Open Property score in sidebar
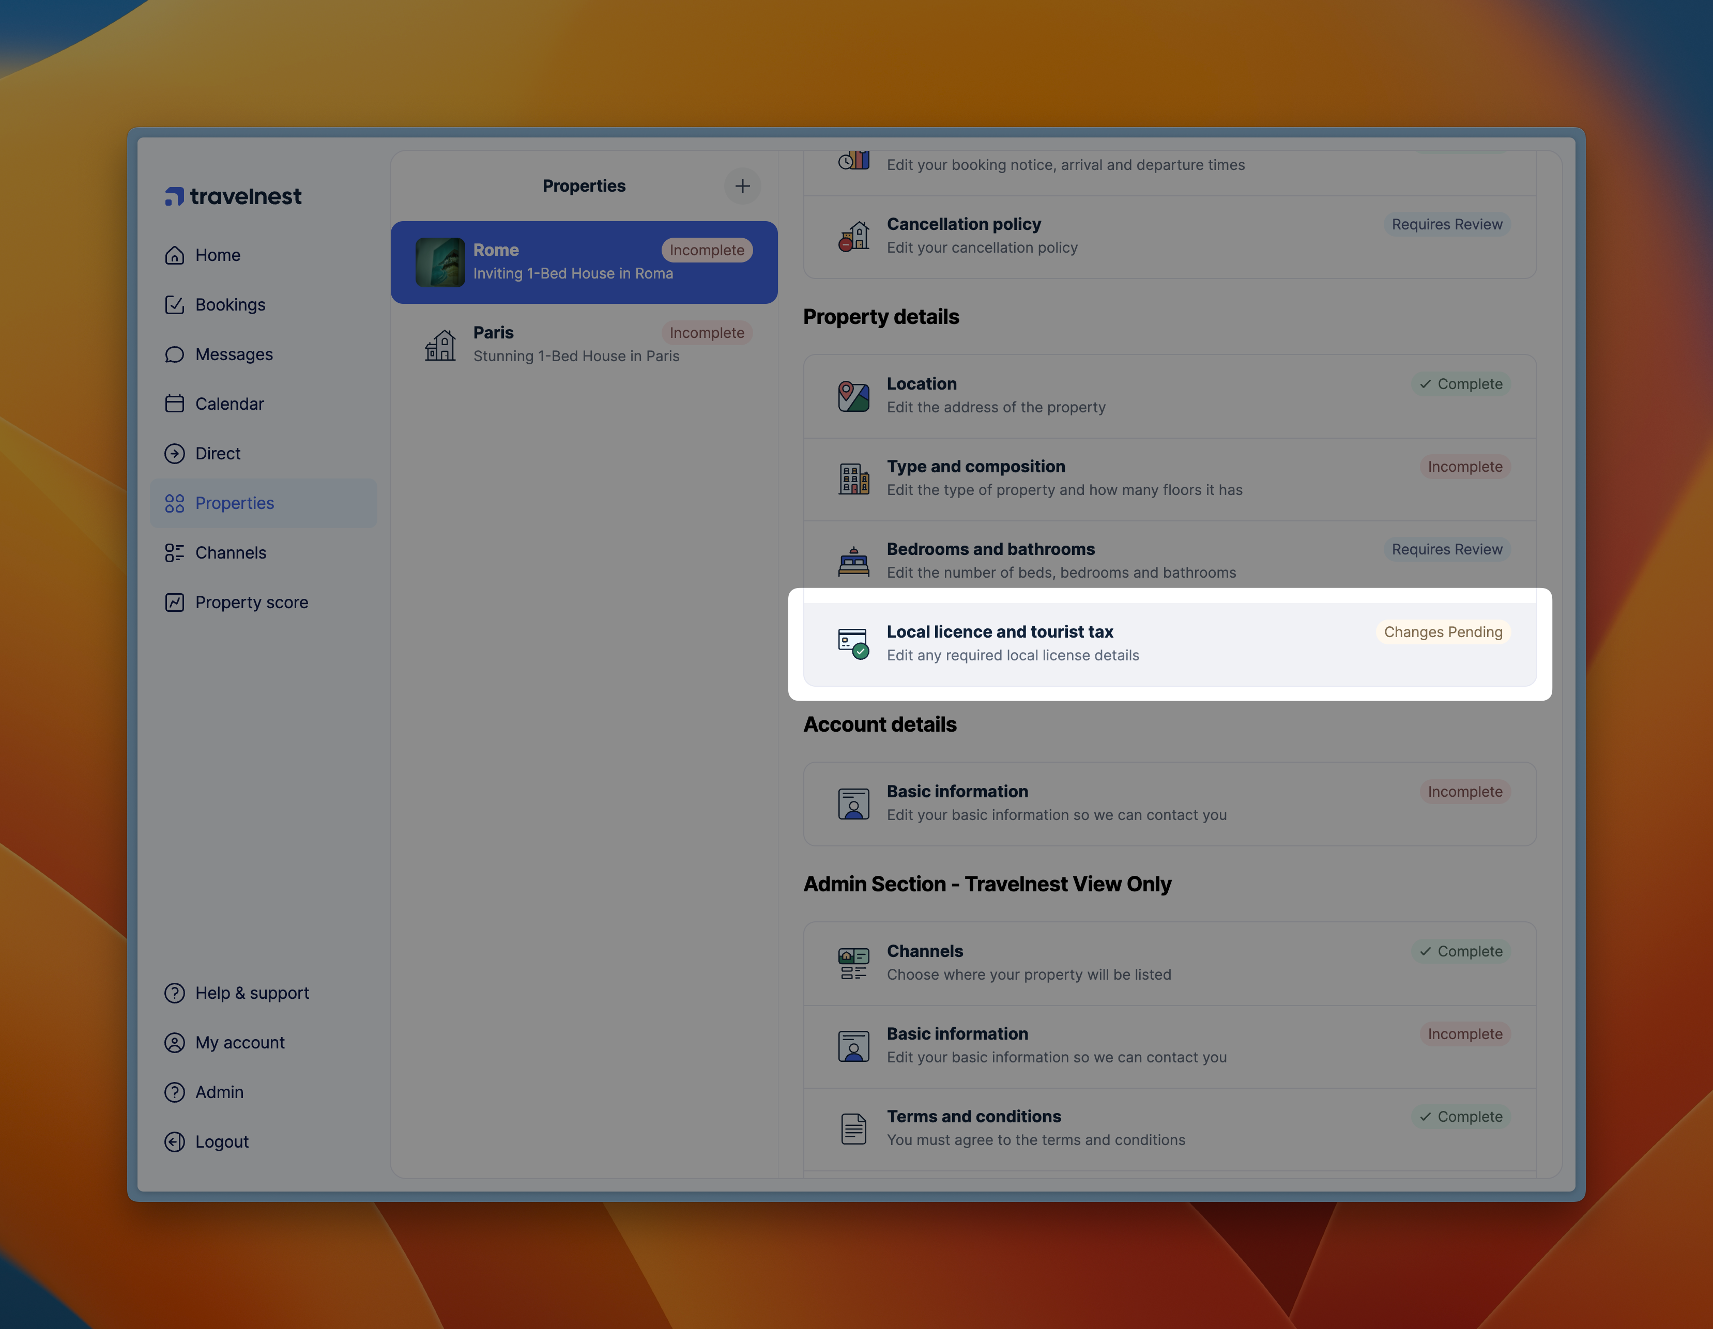This screenshot has width=1713, height=1329. coord(251,602)
